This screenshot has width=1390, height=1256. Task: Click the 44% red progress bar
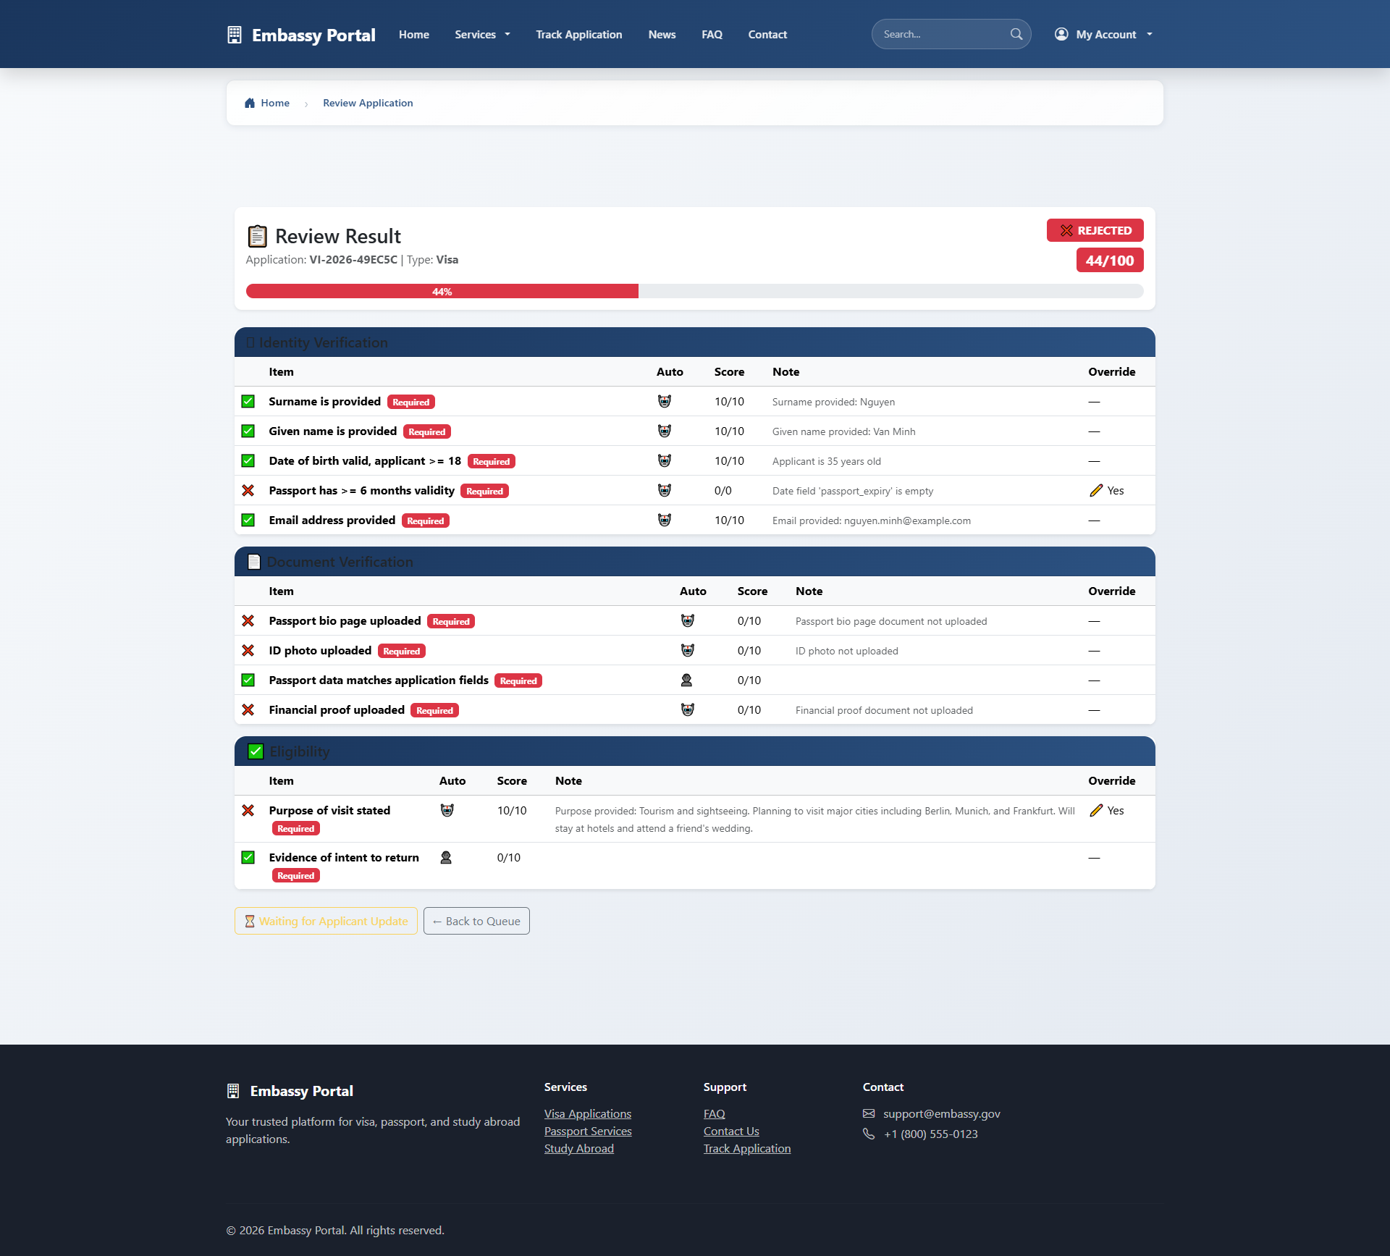[x=442, y=292]
